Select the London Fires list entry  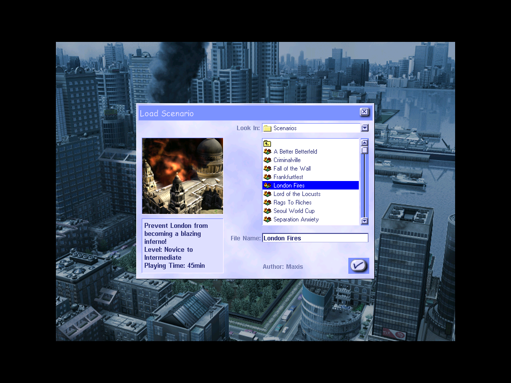[x=289, y=186]
